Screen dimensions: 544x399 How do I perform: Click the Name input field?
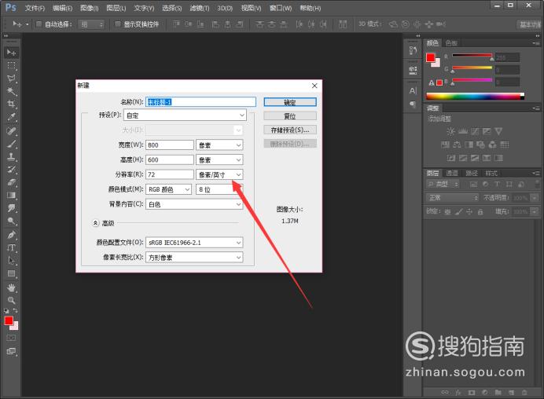(200, 102)
